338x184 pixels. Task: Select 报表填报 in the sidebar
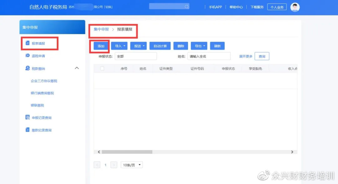[x=38, y=43]
